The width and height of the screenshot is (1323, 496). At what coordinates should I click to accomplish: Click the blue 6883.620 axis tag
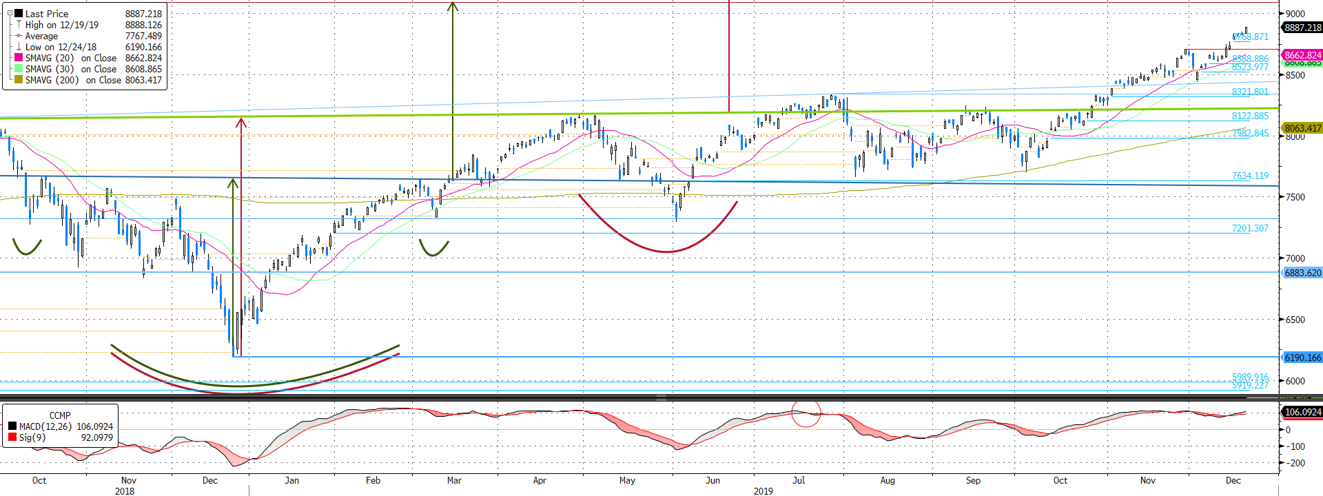click(1302, 273)
